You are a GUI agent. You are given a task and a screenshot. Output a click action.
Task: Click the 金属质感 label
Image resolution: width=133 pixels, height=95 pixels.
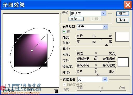coord(109,59)
